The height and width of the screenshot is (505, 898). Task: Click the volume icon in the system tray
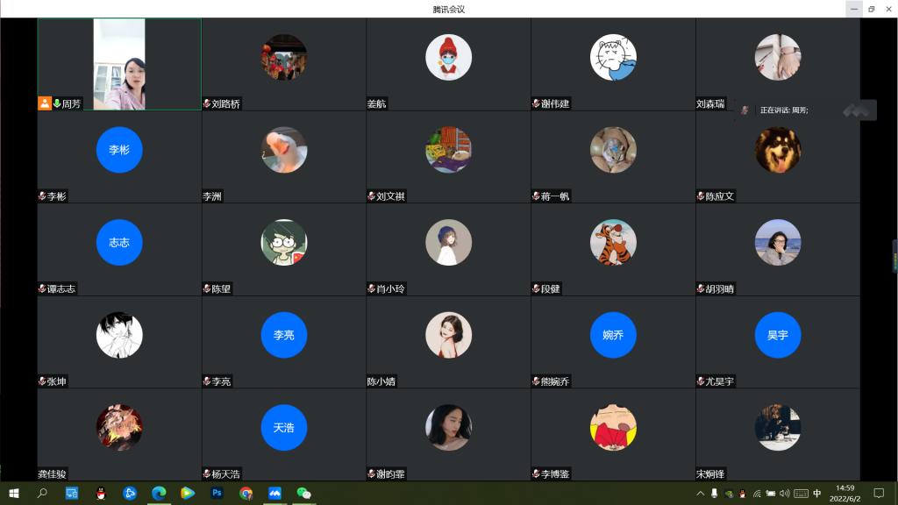tap(784, 494)
